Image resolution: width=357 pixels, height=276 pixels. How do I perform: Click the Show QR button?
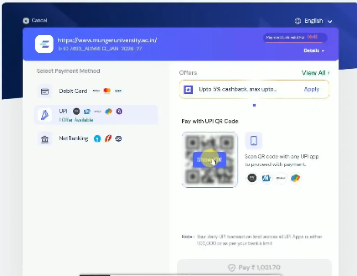pyautogui.click(x=209, y=160)
